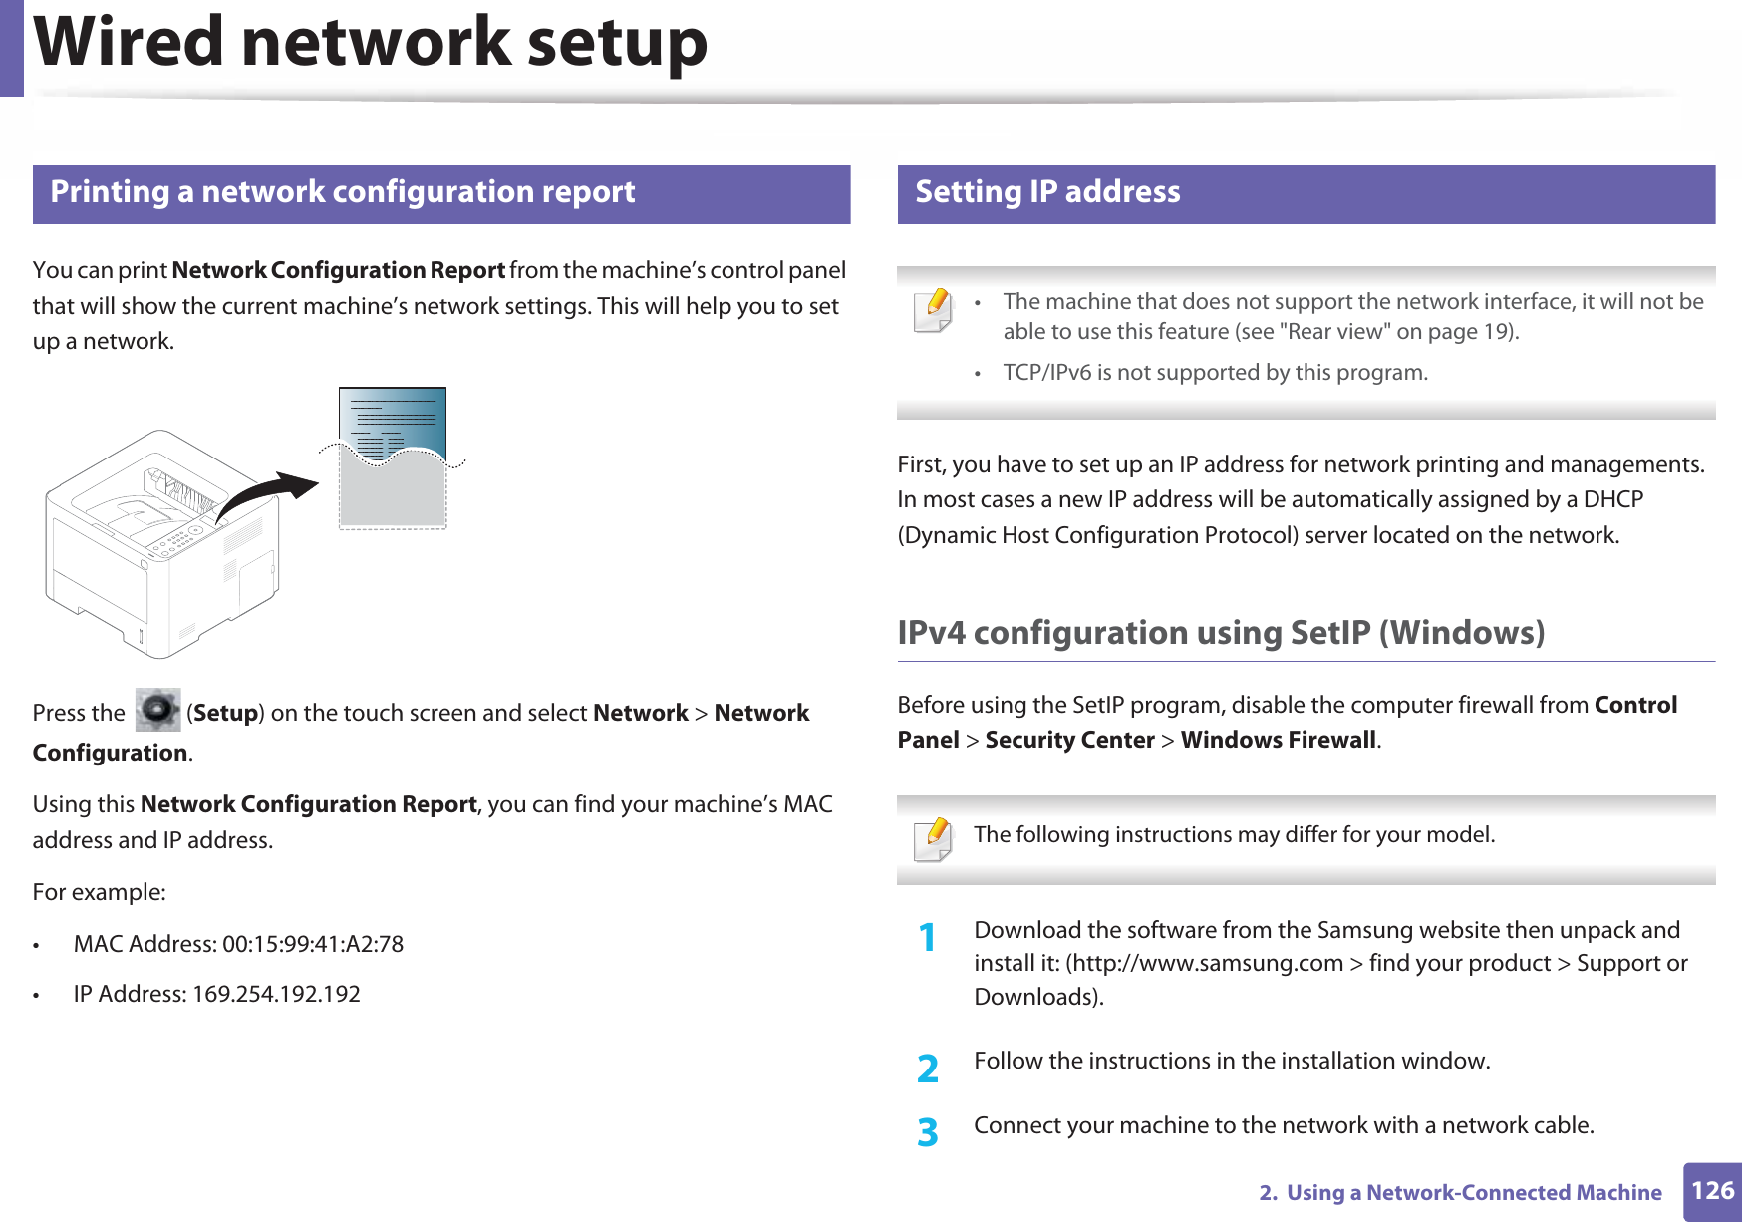Click the Setup gear icon
The height and width of the screenshot is (1222, 1742).
[x=157, y=710]
